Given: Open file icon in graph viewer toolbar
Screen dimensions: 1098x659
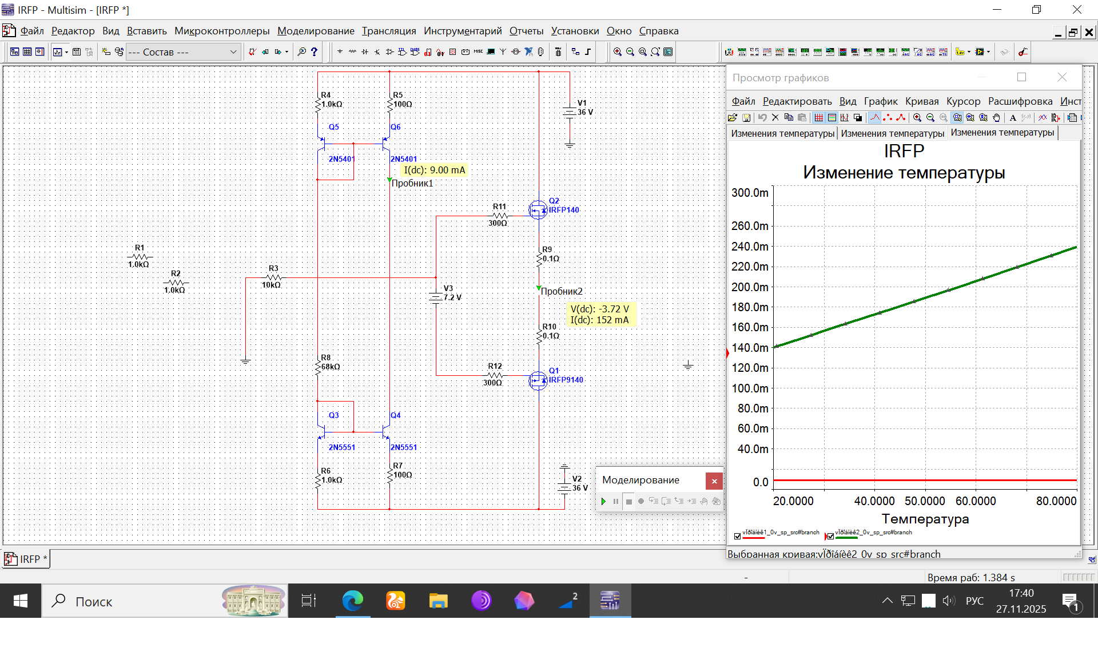Looking at the screenshot, I should (733, 118).
